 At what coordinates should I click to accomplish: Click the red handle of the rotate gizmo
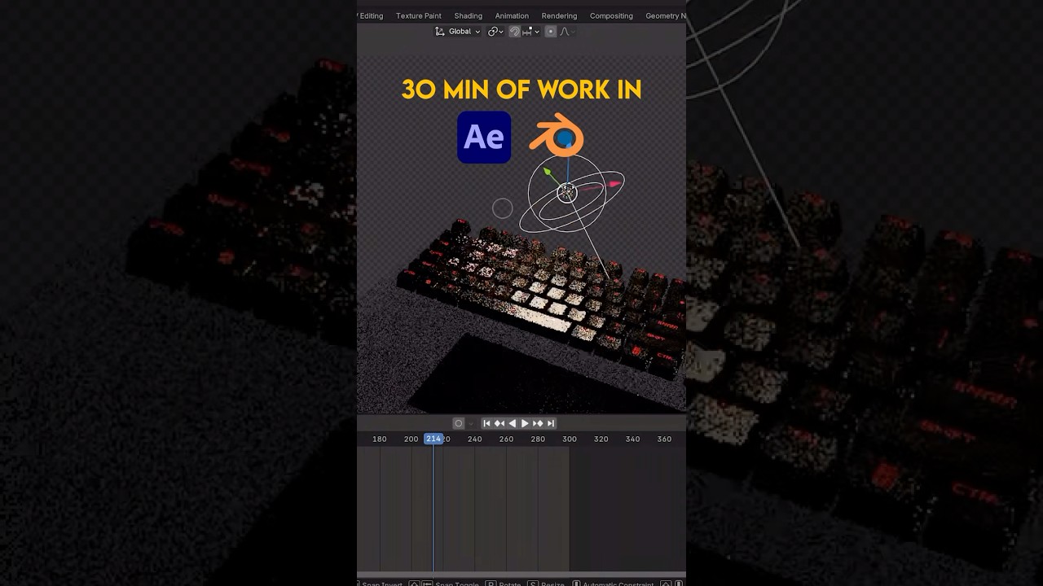click(614, 185)
